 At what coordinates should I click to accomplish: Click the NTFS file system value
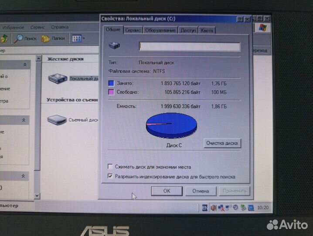pos(159,71)
